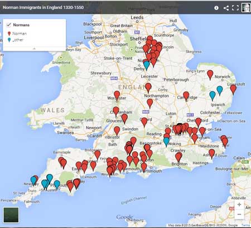Screen dimensions: 251x228
Task: Click the red pin near Norwich
Action: (210, 75)
